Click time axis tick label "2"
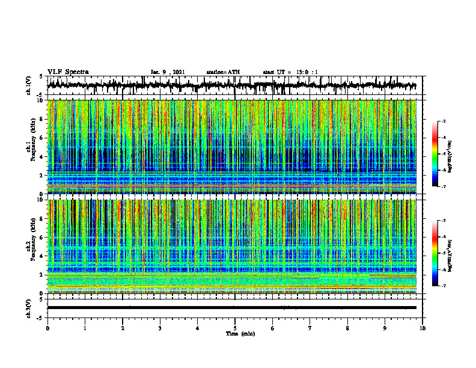Viewport: 476px width, 368px height. point(123,328)
